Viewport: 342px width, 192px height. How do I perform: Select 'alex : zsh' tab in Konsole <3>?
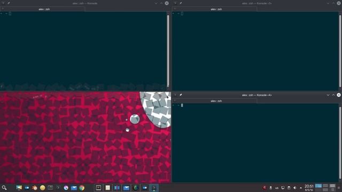[x=216, y=9]
